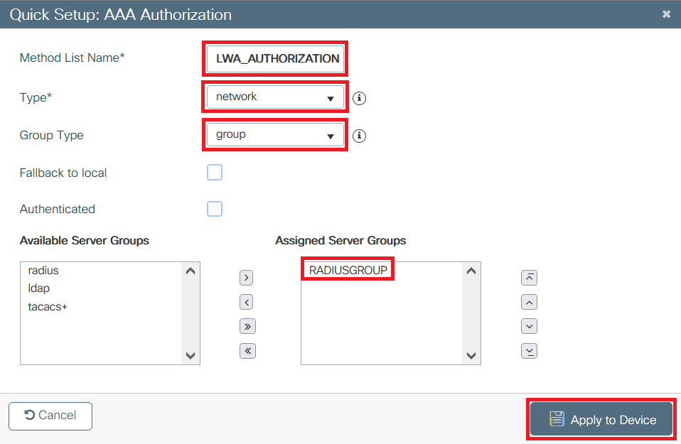This screenshot has height=444, width=681.
Task: Move RADIUSGROUP to bottom of list
Action: 529,350
